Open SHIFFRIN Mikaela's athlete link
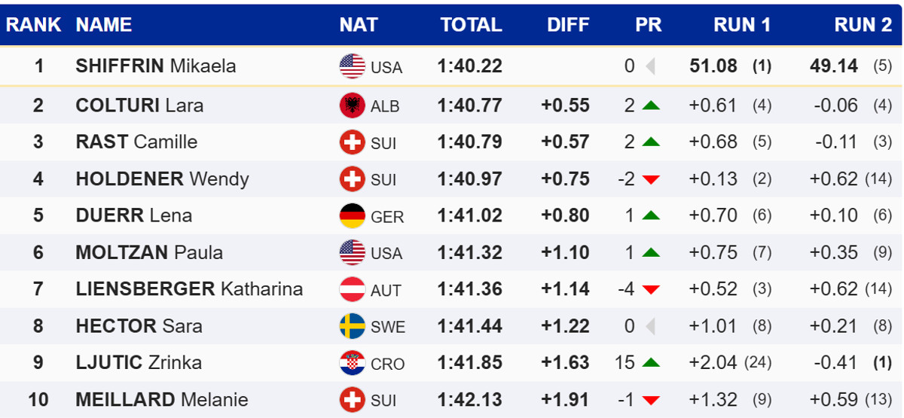This screenshot has height=418, width=904. [156, 66]
